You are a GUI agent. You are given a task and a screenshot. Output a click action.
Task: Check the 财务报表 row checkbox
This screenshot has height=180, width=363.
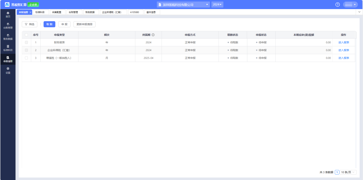point(26,42)
